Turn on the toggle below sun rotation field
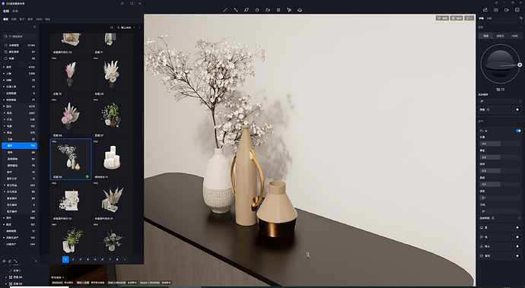 [x=517, y=109]
